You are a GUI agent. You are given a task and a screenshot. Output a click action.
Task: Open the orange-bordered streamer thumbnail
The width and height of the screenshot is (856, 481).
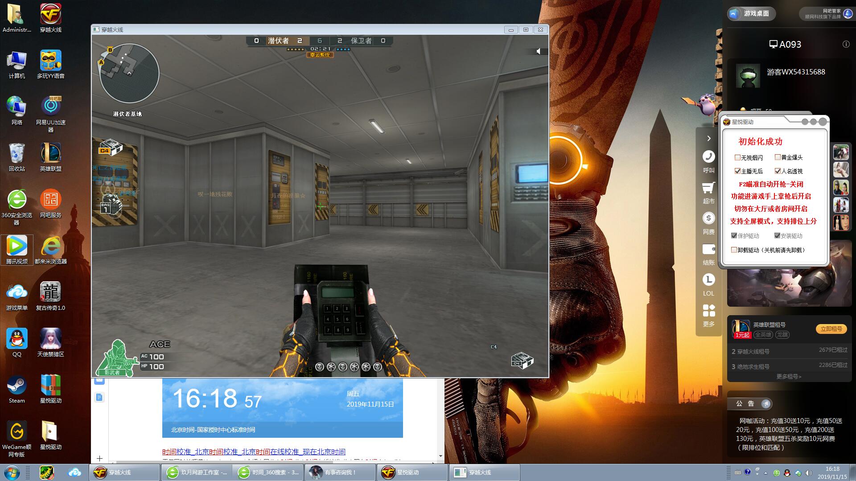click(841, 222)
